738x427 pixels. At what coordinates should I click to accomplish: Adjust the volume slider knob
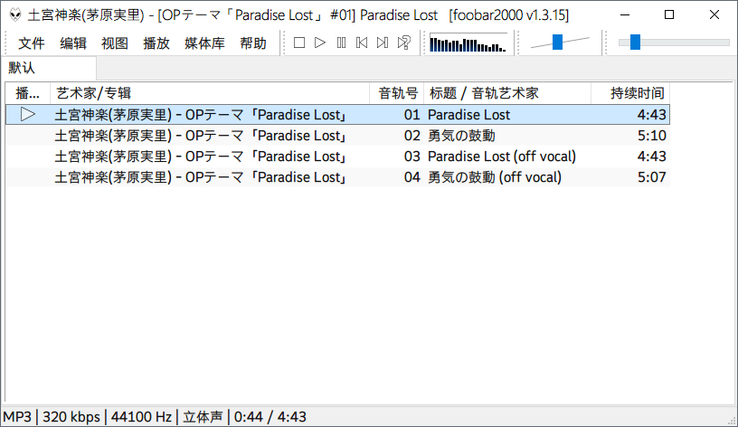coord(557,42)
